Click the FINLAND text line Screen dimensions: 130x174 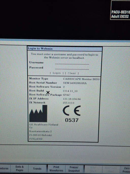[36, 139]
